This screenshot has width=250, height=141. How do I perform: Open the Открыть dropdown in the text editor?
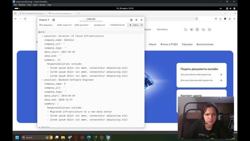click(x=44, y=20)
